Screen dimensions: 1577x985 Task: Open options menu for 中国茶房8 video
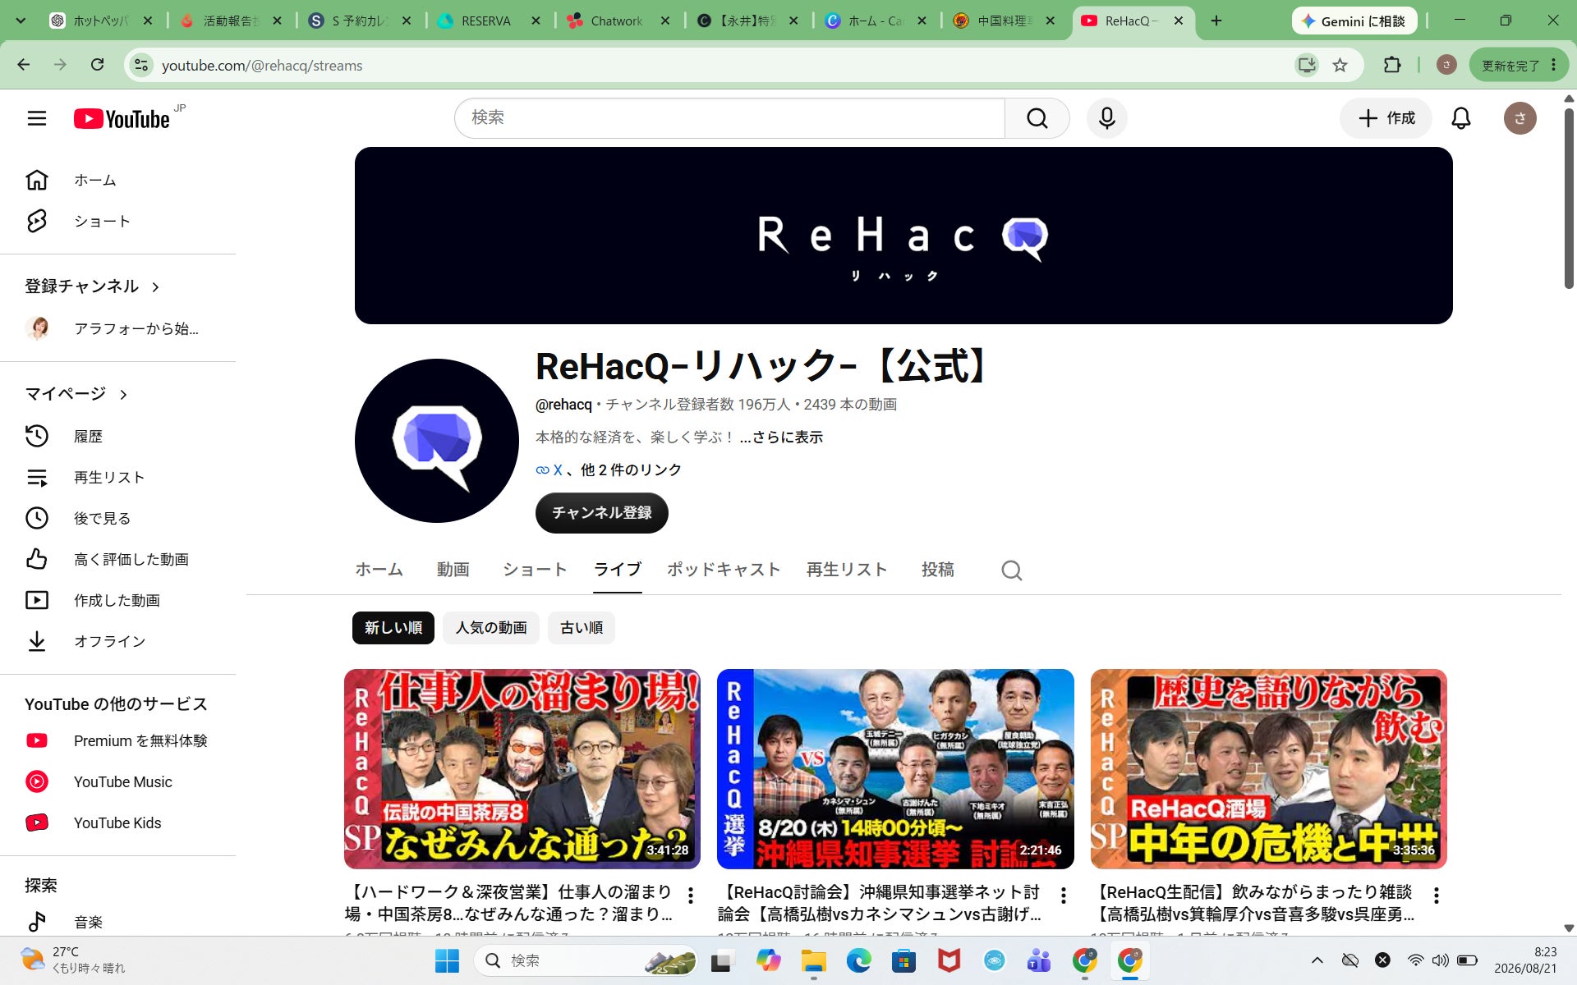(x=691, y=895)
